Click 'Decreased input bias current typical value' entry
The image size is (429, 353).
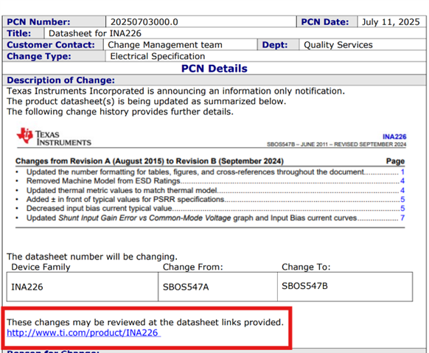point(99,209)
